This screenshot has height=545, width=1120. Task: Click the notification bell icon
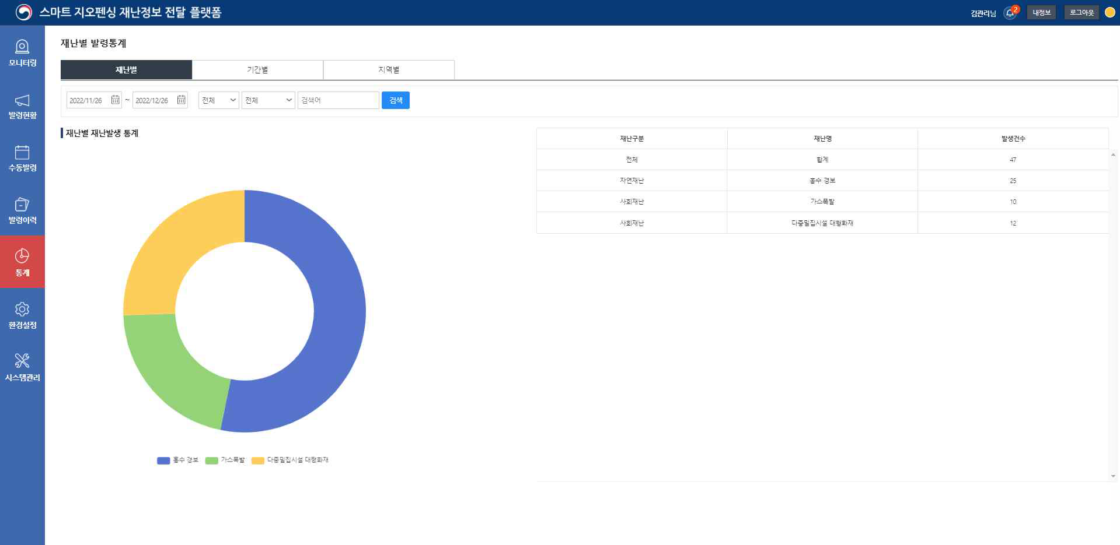coord(1010,12)
